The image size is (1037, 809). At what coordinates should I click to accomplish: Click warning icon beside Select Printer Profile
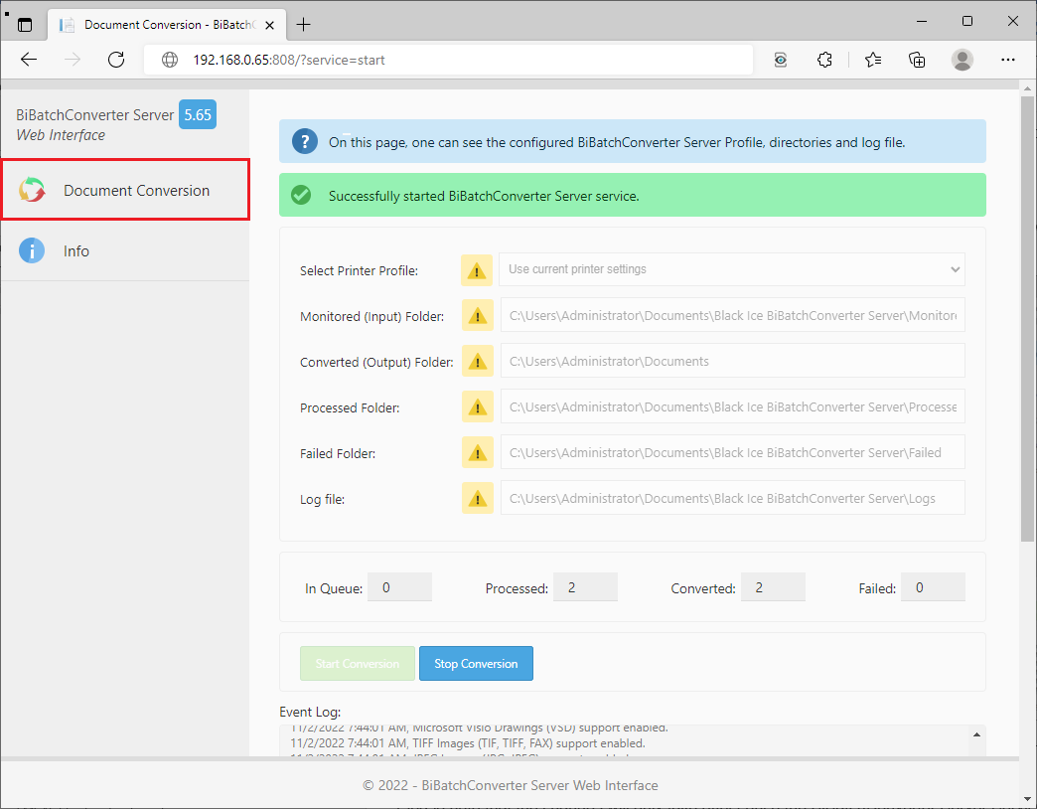[477, 270]
